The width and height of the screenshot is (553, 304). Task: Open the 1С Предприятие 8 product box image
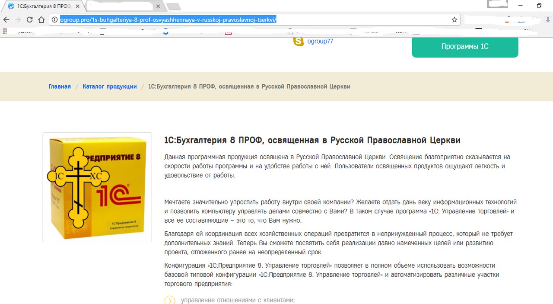pyautogui.click(x=97, y=187)
